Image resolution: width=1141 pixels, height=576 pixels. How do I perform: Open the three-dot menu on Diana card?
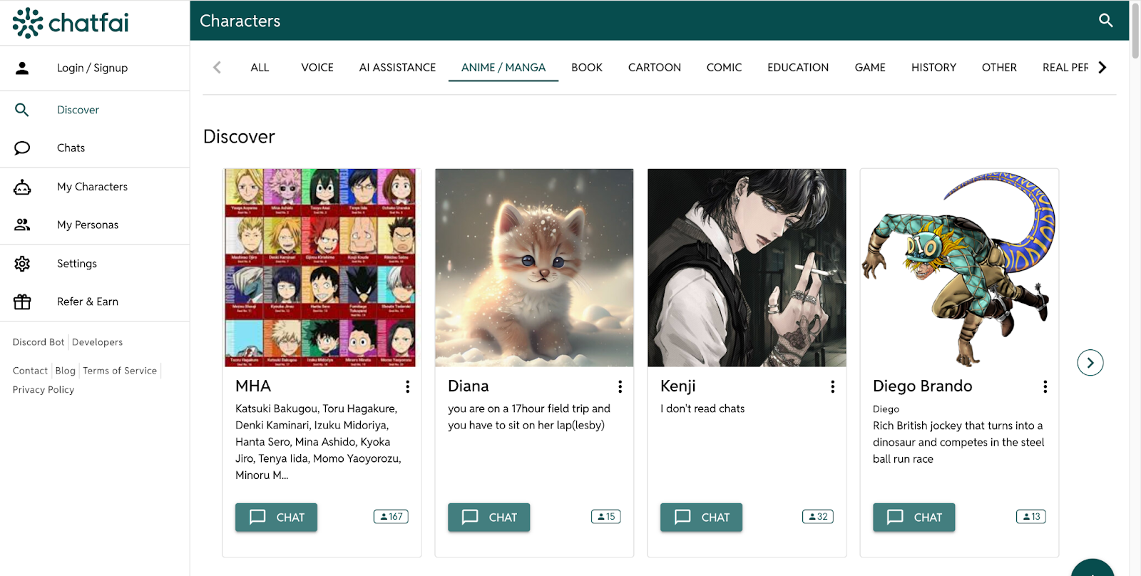pyautogui.click(x=620, y=386)
